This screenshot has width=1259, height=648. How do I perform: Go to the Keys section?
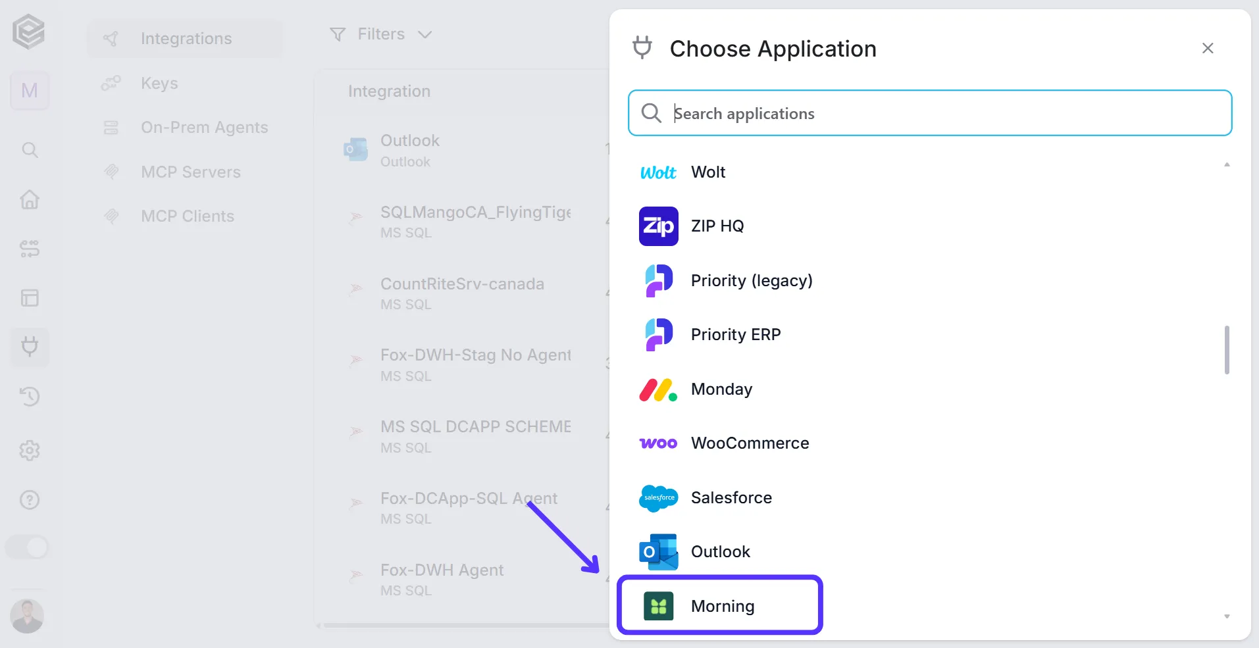point(159,84)
